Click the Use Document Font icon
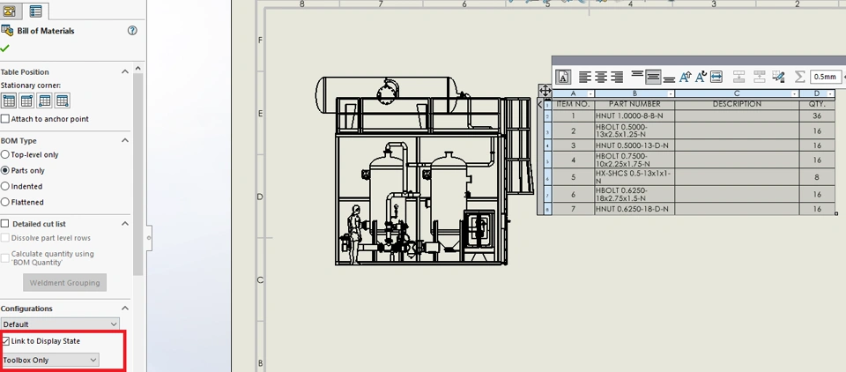 (x=563, y=77)
